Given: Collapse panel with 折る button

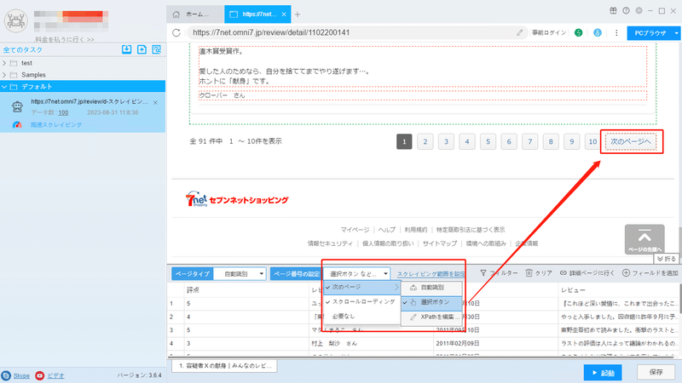Looking at the screenshot, I should click(667, 259).
